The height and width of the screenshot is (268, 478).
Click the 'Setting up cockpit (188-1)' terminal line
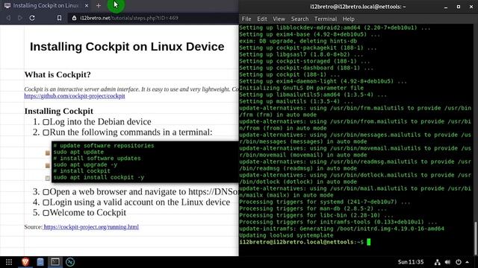(x=289, y=74)
